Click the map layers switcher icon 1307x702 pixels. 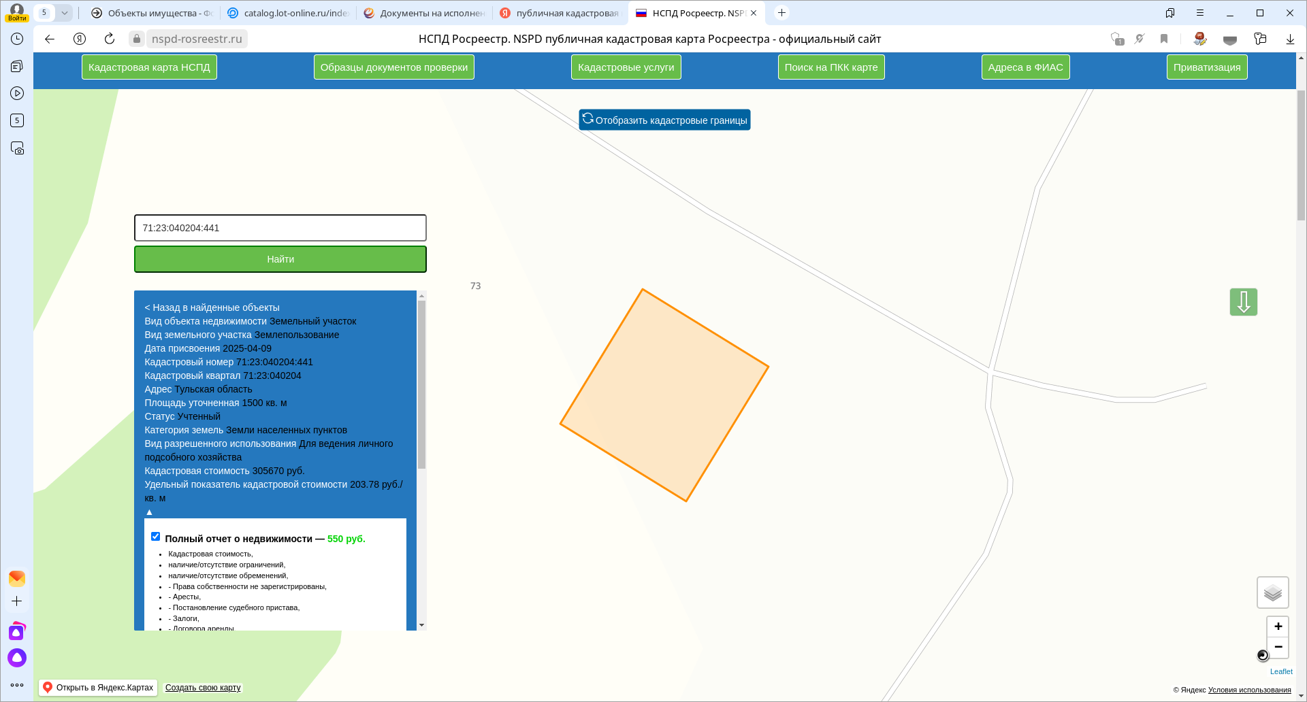[1272, 592]
